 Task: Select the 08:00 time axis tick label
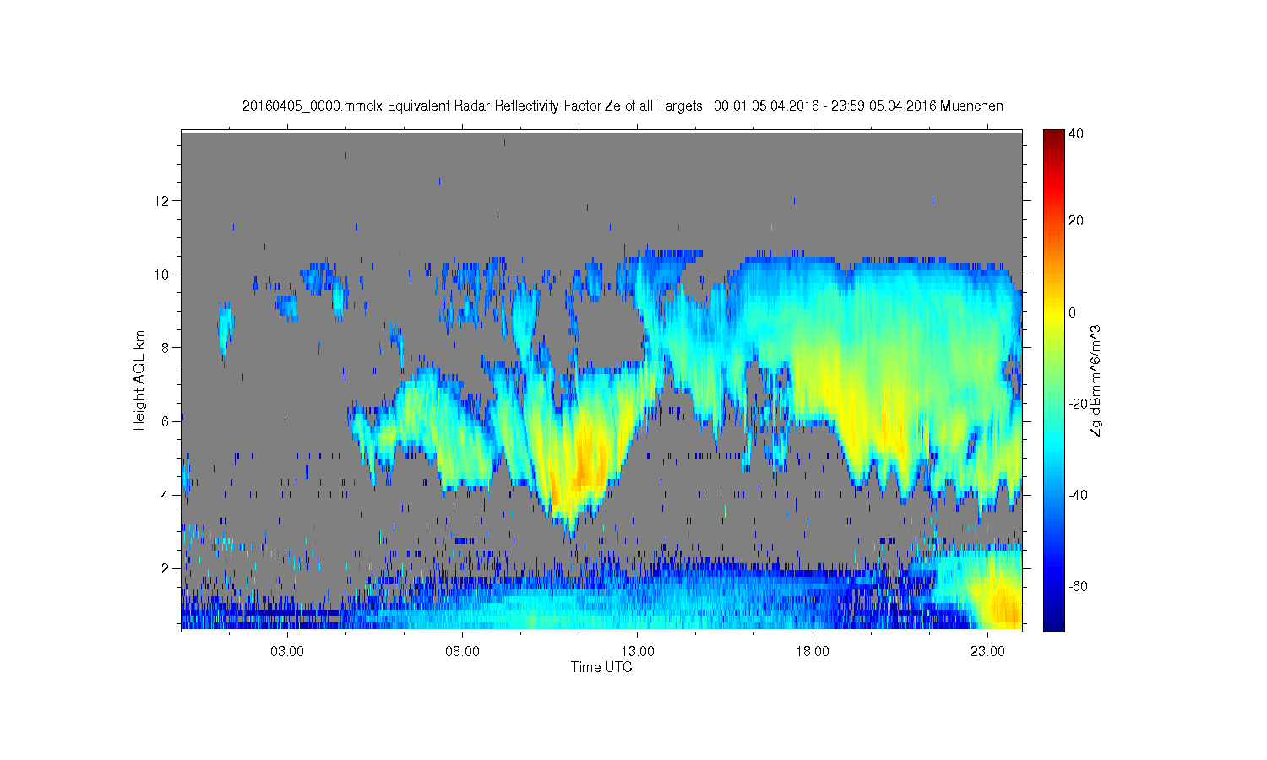pyautogui.click(x=463, y=652)
